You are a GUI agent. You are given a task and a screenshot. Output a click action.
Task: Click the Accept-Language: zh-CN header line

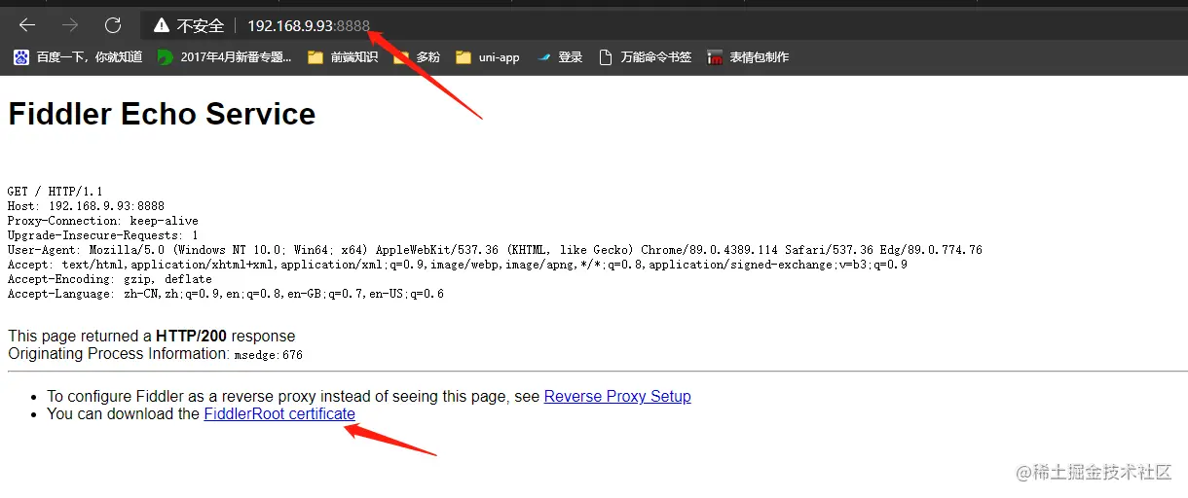pyautogui.click(x=226, y=294)
